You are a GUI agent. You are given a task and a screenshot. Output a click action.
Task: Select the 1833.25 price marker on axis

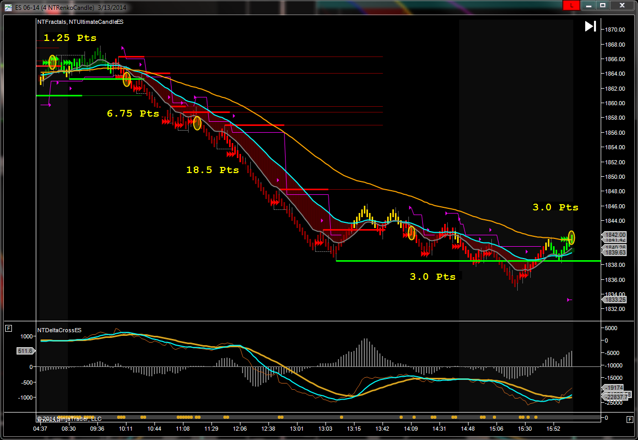click(x=614, y=300)
